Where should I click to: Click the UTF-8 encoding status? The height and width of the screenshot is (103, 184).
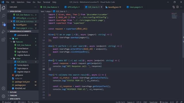click(139, 102)
